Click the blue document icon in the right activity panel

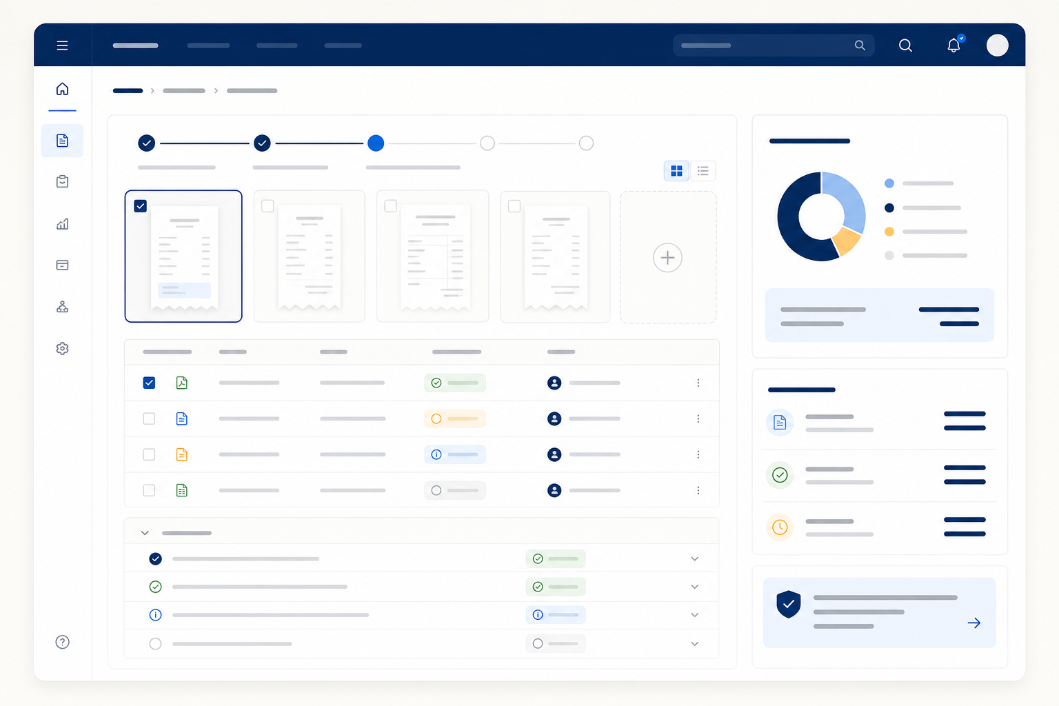click(x=780, y=422)
